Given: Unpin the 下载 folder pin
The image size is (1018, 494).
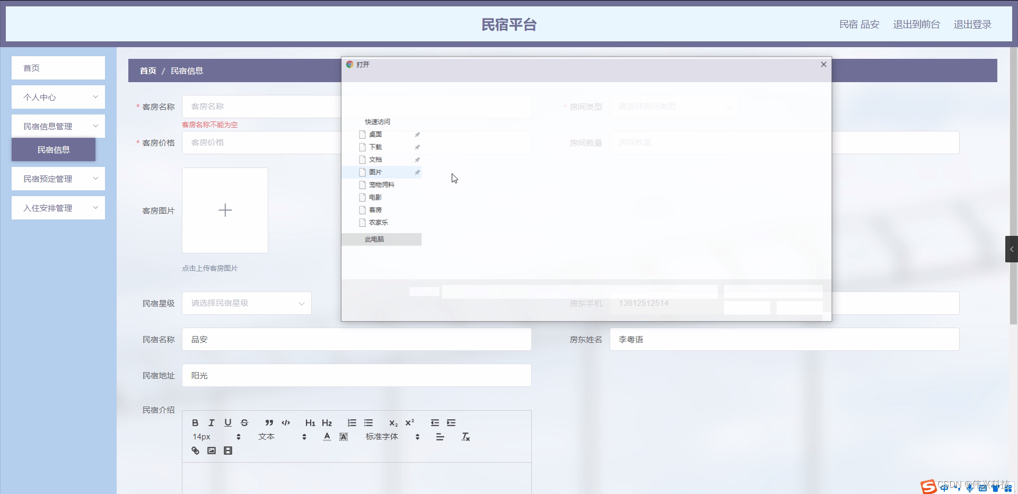Looking at the screenshot, I should click(x=418, y=147).
